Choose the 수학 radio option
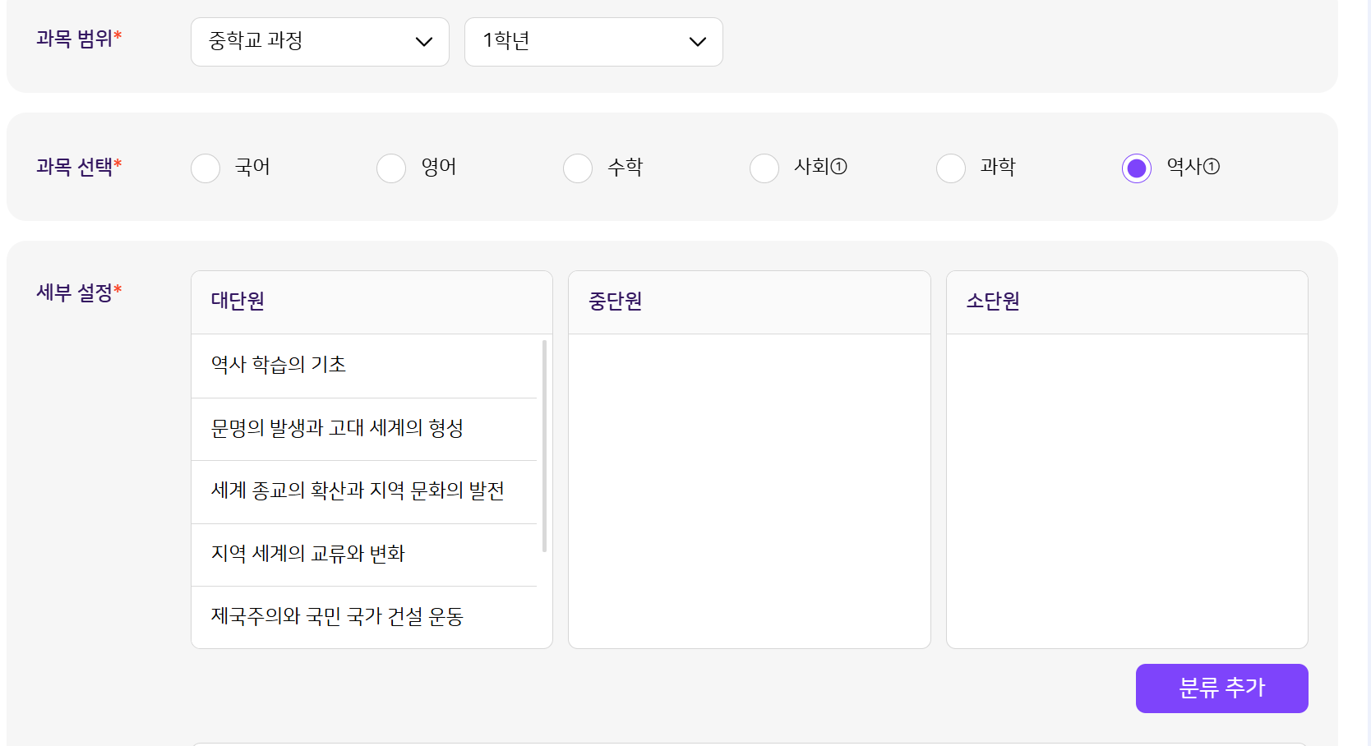The image size is (1371, 746). coord(578,168)
